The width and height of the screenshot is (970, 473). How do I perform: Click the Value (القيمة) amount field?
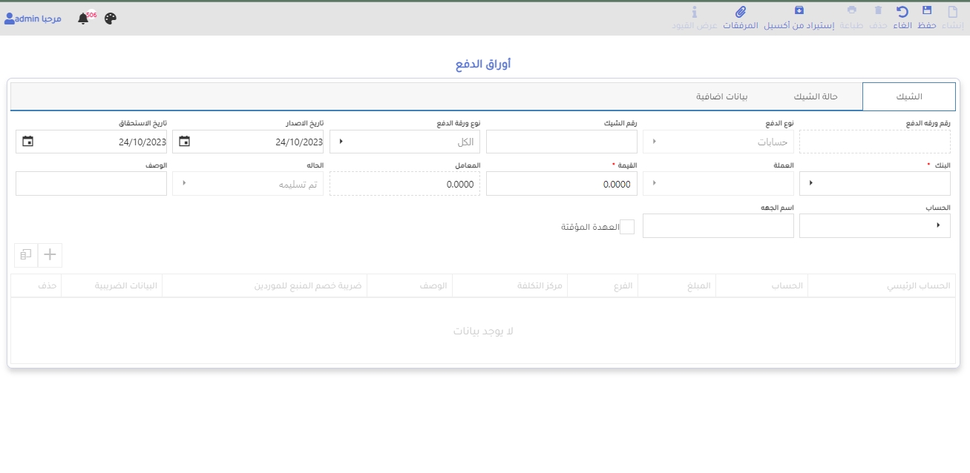(561, 184)
